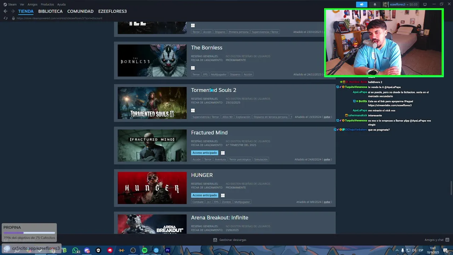Open the black-and-white badge app in the taskbar
The width and height of the screenshot is (453, 255).
tap(98, 250)
